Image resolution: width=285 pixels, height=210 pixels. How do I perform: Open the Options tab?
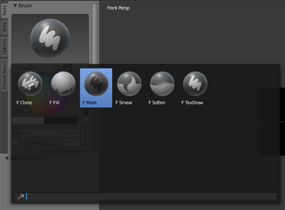tap(5, 47)
